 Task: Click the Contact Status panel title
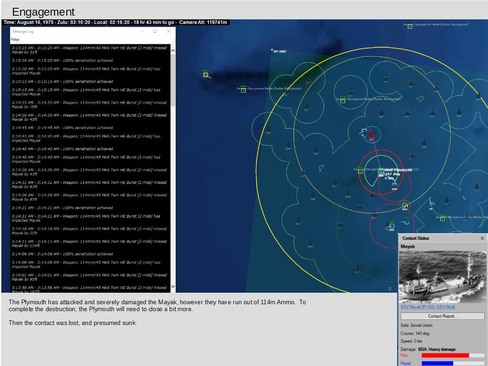coord(416,238)
